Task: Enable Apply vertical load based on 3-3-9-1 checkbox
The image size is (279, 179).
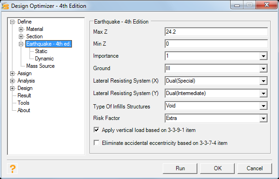Action: pos(96,130)
